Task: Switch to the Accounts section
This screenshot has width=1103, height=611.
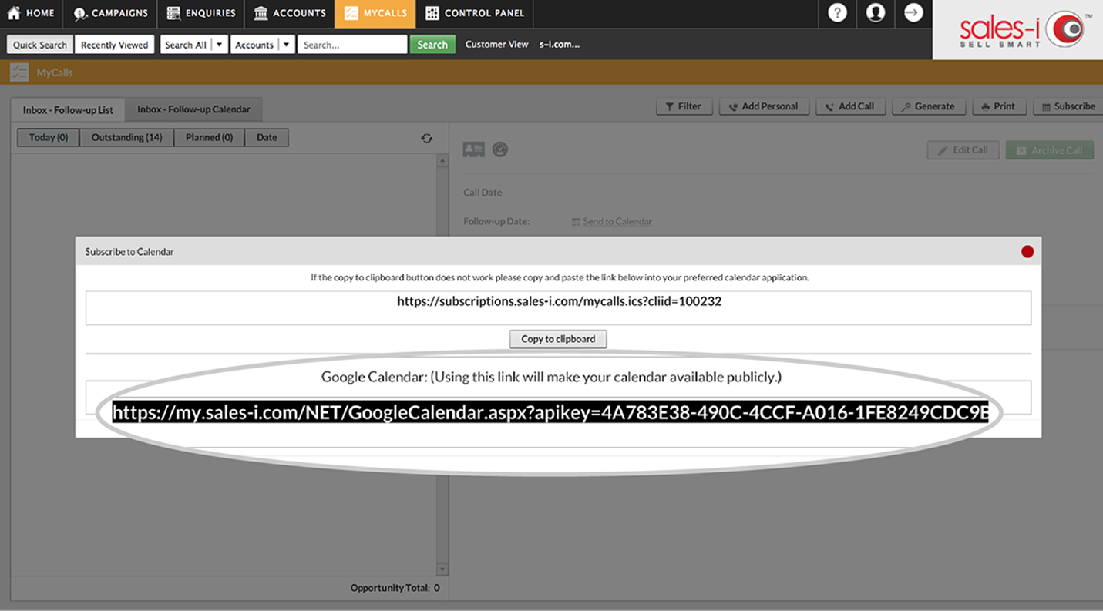Action: 290,13
